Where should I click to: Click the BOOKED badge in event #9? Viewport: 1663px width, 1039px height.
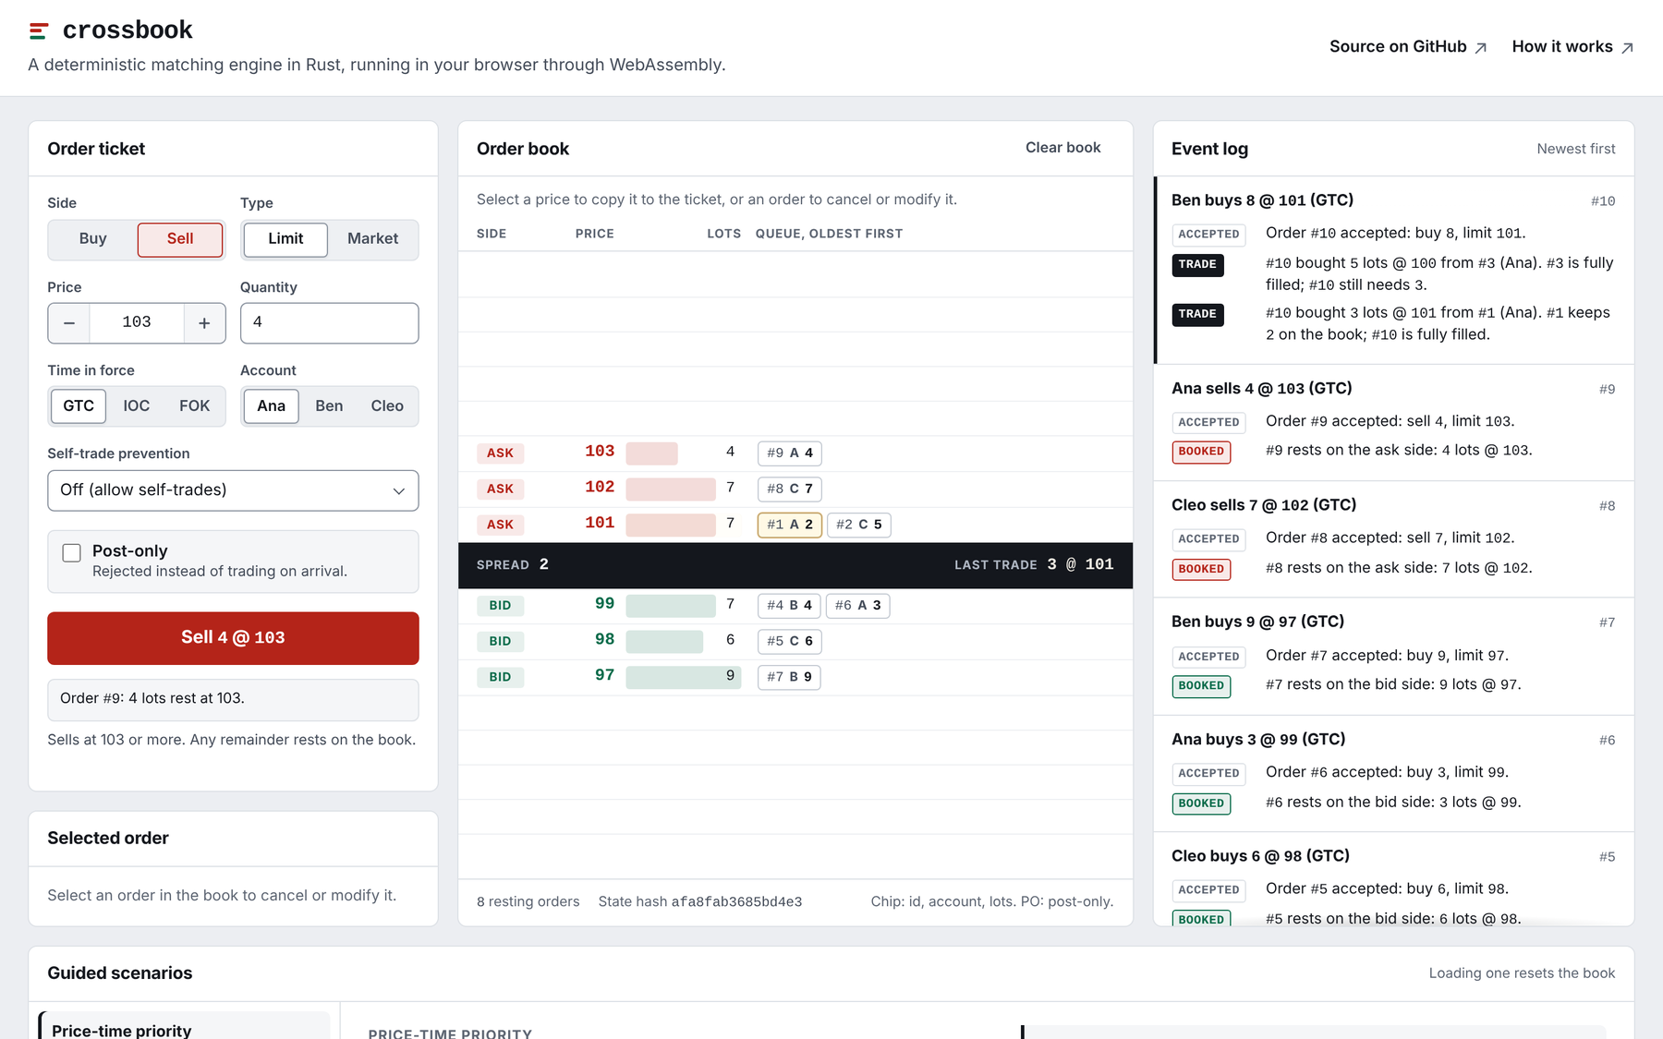click(x=1201, y=452)
